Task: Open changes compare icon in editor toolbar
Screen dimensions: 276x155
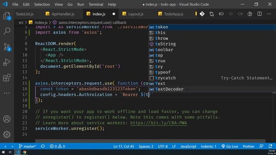Action: (212, 14)
